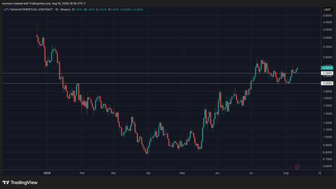The image size is (336, 189).
Task: Click the low value L2.3540
Action: [x=102, y=10]
